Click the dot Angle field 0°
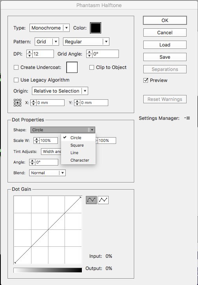 [x=46, y=162]
